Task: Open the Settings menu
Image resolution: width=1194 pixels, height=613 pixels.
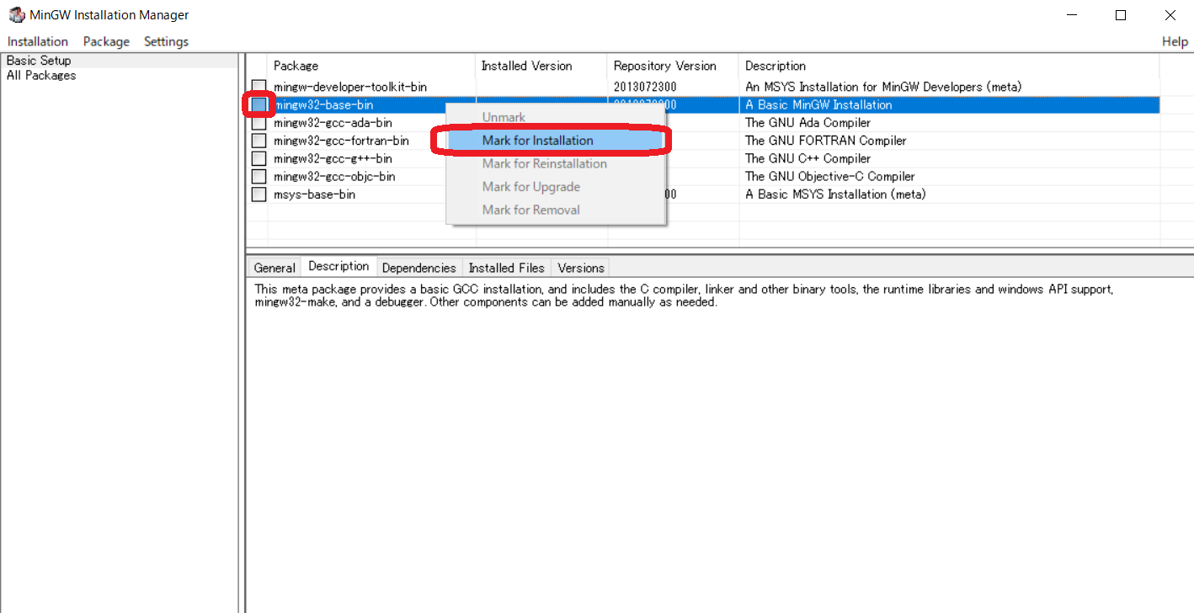Action: (166, 41)
